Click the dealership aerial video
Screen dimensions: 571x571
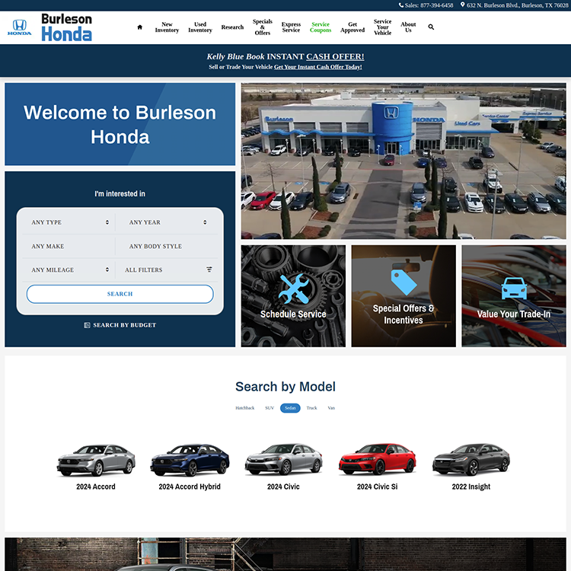pyautogui.click(x=404, y=161)
